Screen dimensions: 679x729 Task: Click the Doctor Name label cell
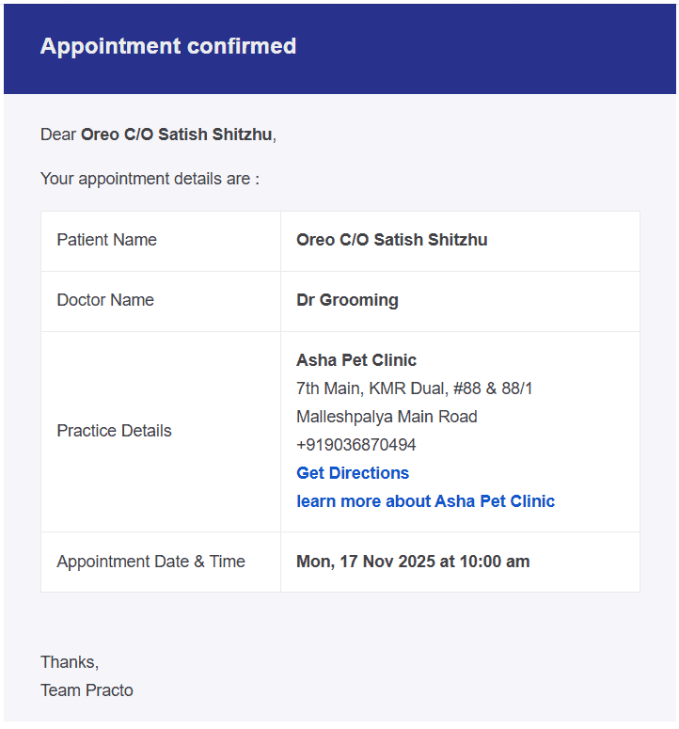161,301
